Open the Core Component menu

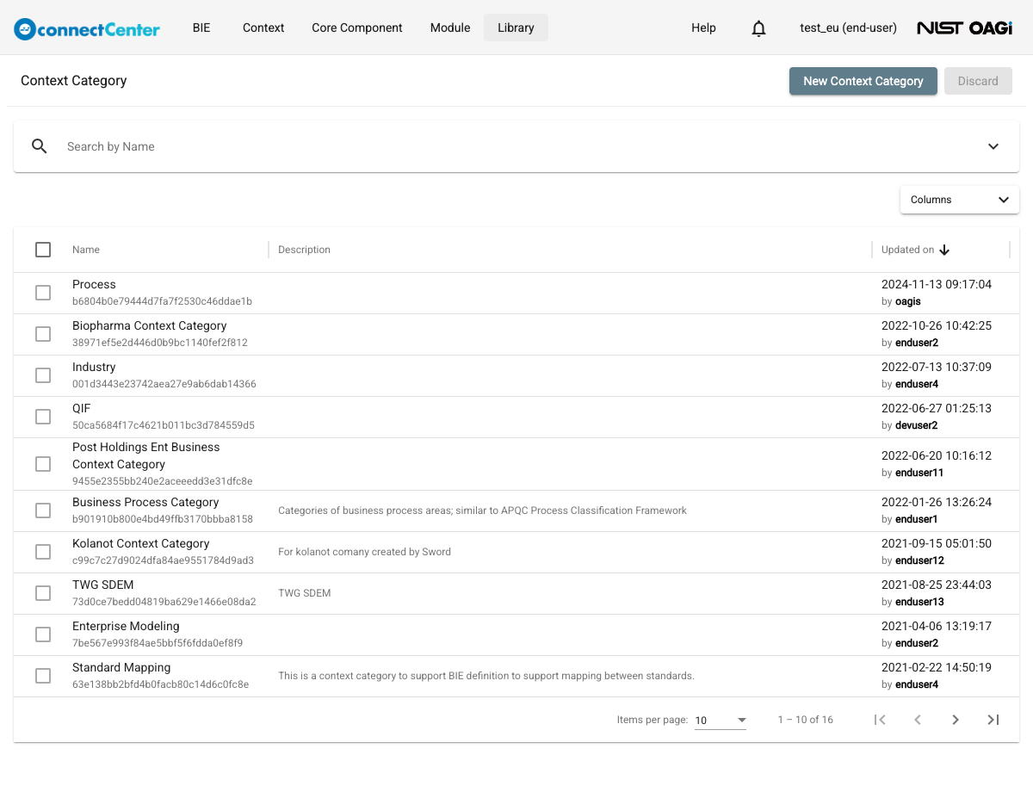point(357,28)
